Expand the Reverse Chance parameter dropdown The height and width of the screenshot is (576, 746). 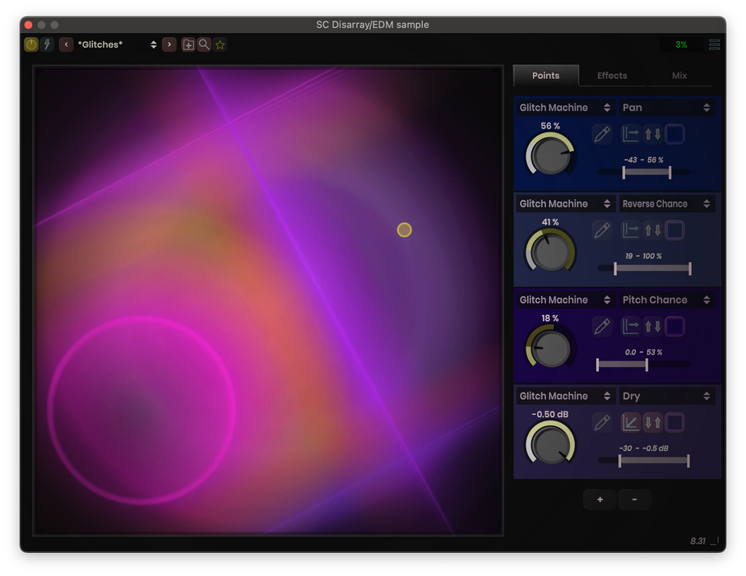(x=666, y=204)
